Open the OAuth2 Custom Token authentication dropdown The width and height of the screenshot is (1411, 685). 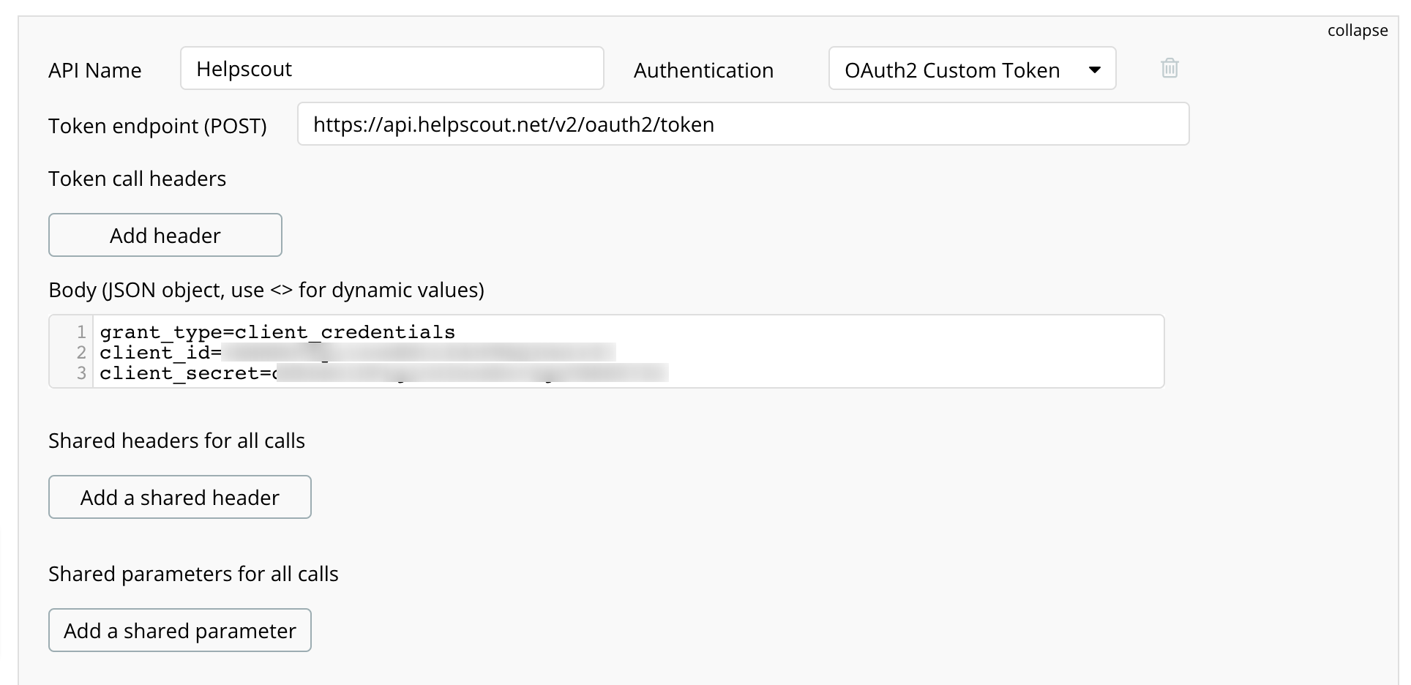[972, 69]
